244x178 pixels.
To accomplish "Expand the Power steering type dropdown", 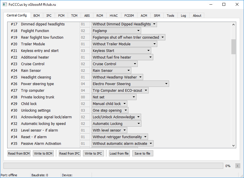I will click(x=130, y=84).
